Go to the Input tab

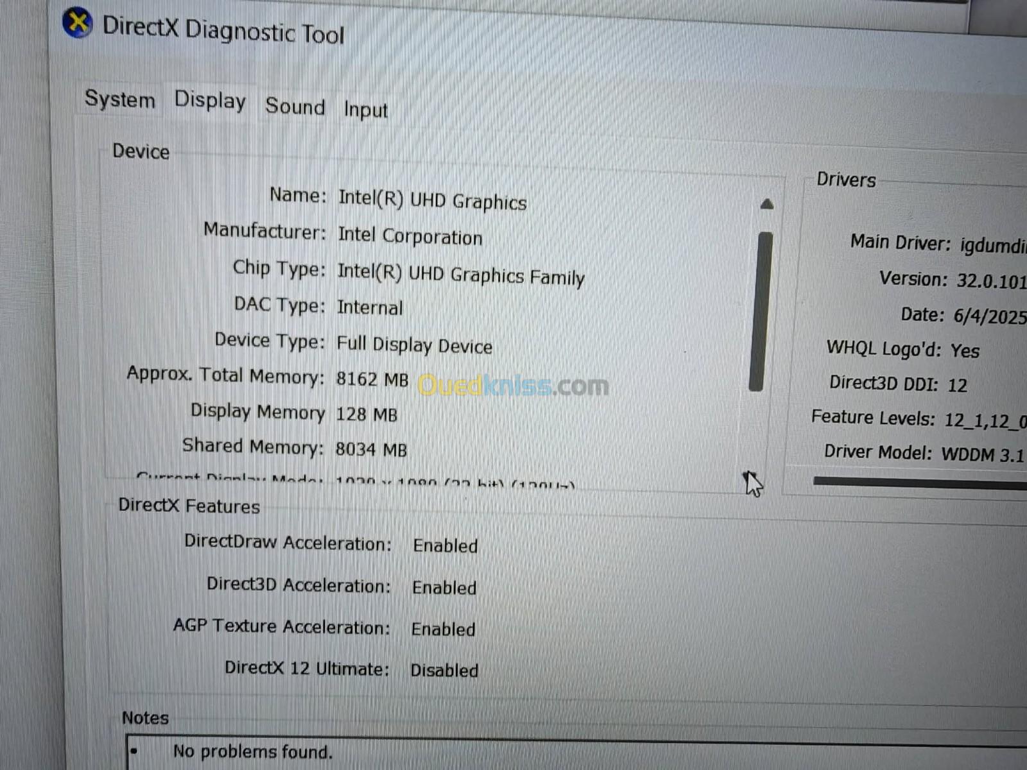[x=365, y=110]
